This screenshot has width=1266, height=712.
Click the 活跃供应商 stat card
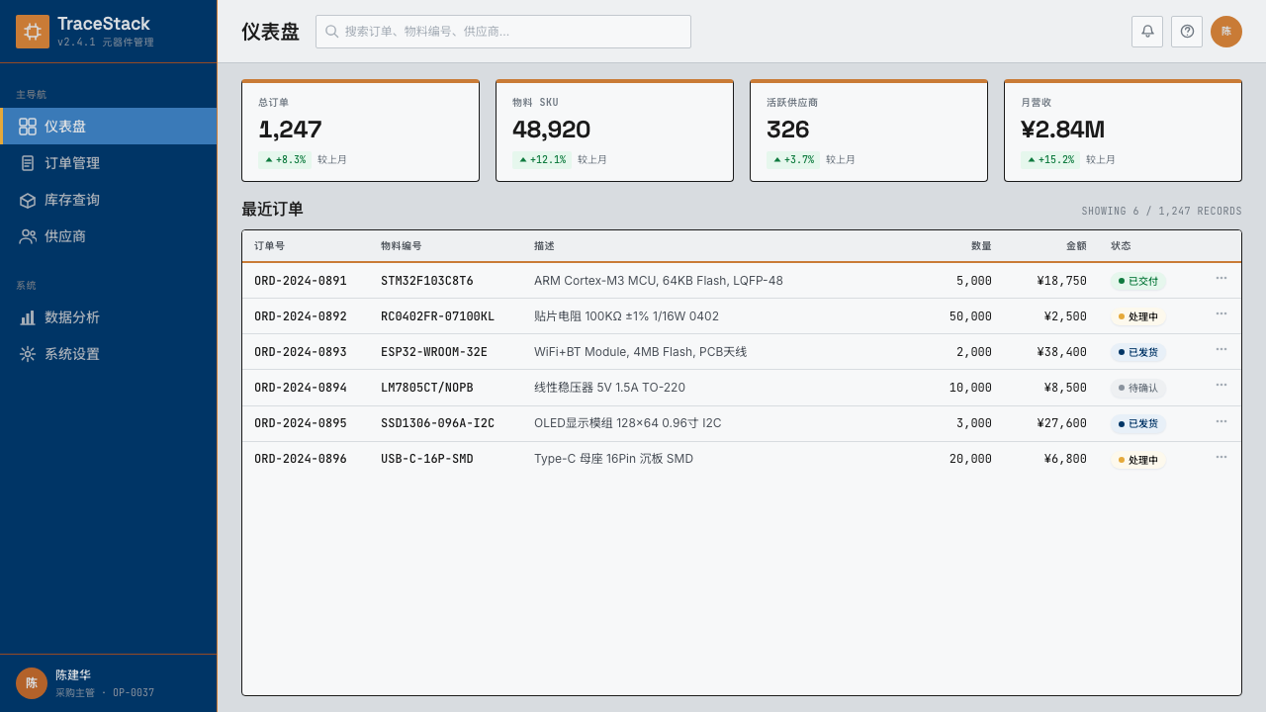coord(868,131)
